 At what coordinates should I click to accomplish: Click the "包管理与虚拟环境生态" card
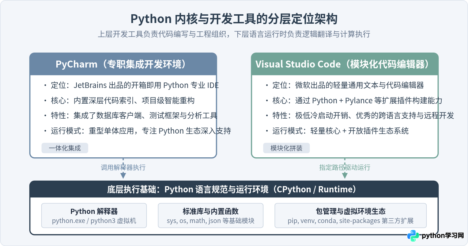351,216
